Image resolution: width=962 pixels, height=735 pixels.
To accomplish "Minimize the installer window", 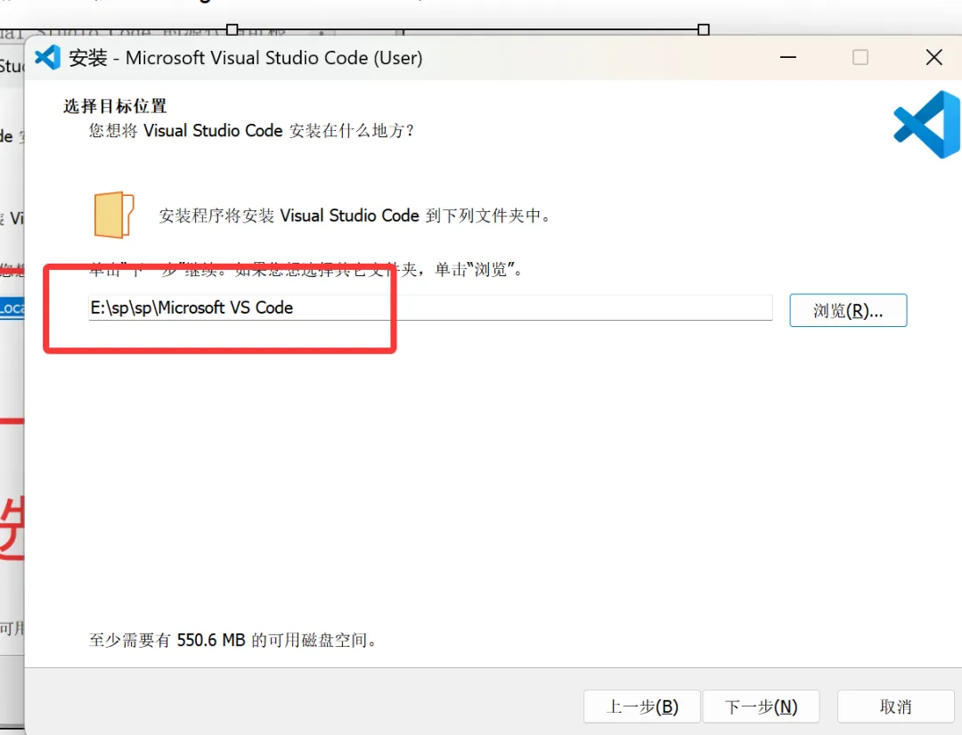I will [787, 58].
